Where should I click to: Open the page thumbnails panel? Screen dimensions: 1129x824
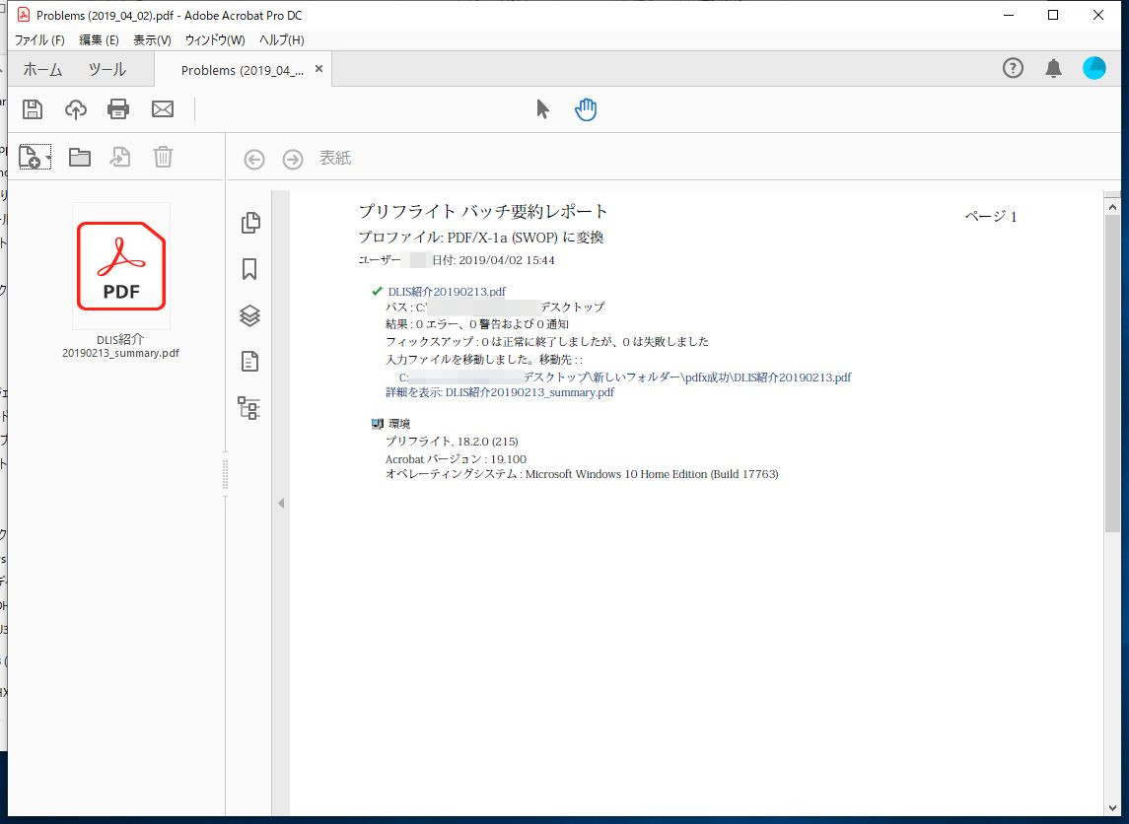(x=250, y=223)
